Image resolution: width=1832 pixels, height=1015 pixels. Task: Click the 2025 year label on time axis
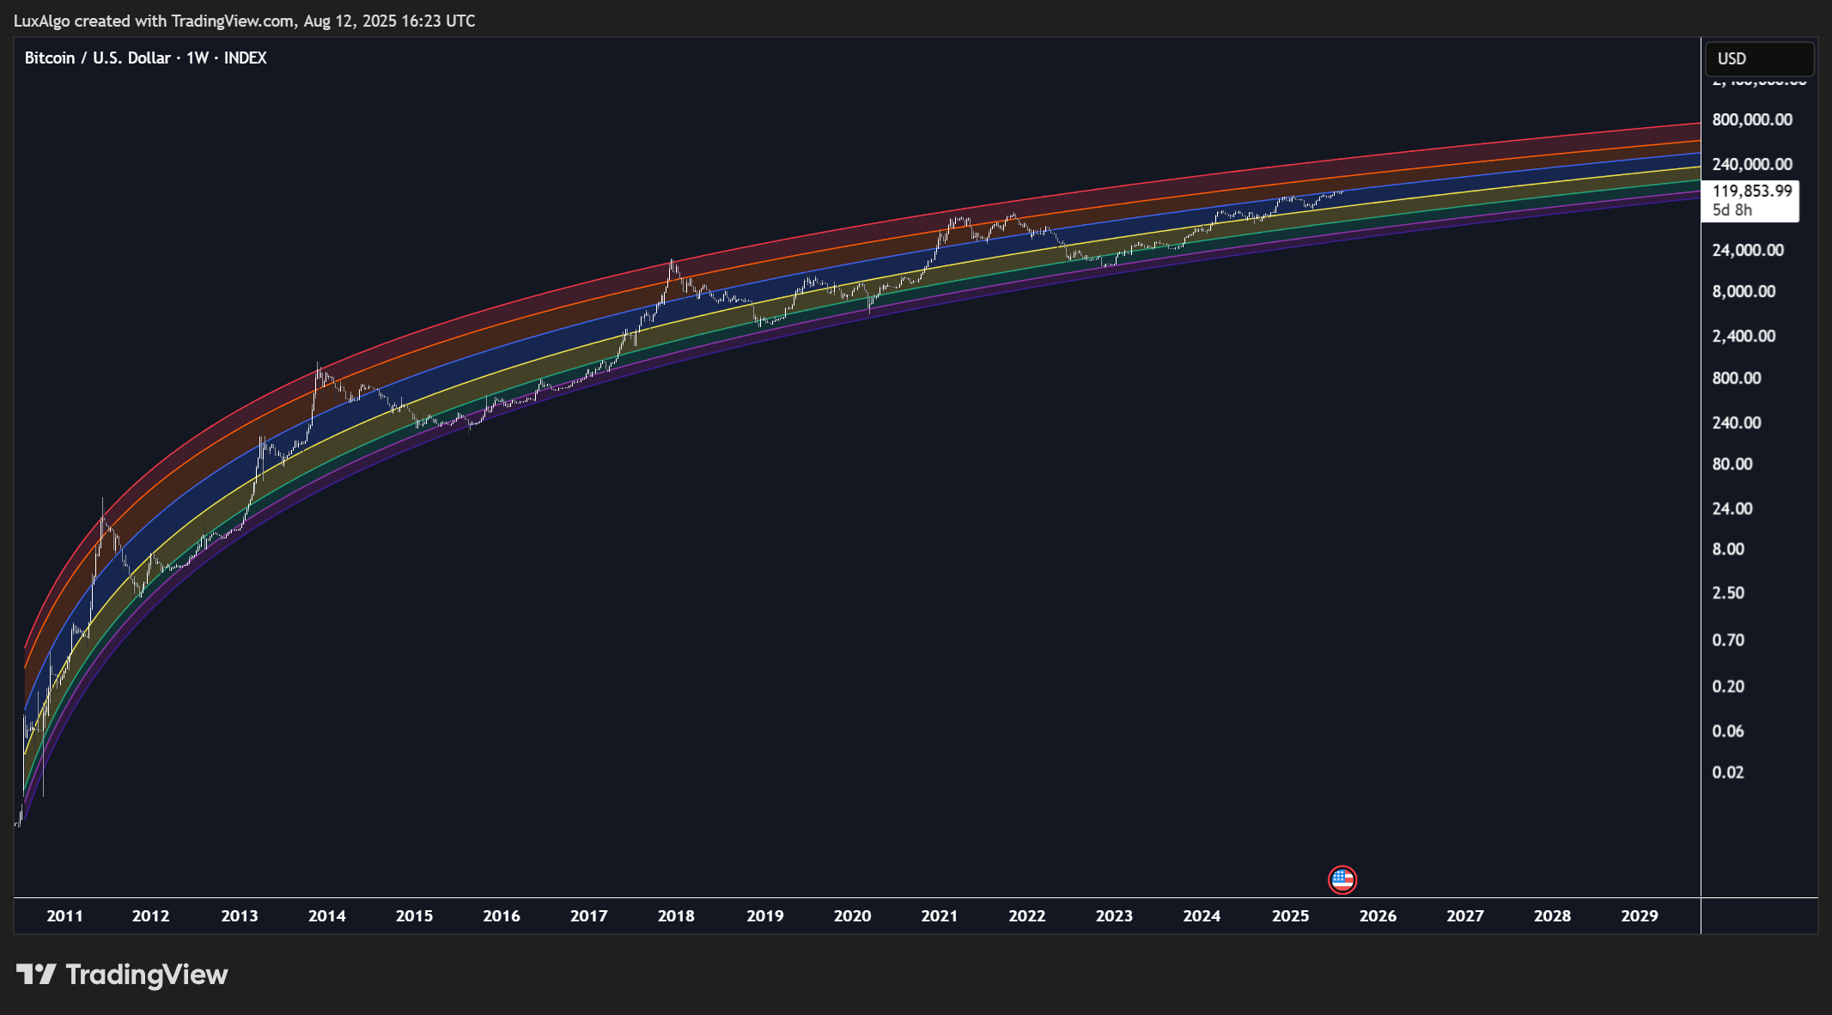(x=1291, y=915)
